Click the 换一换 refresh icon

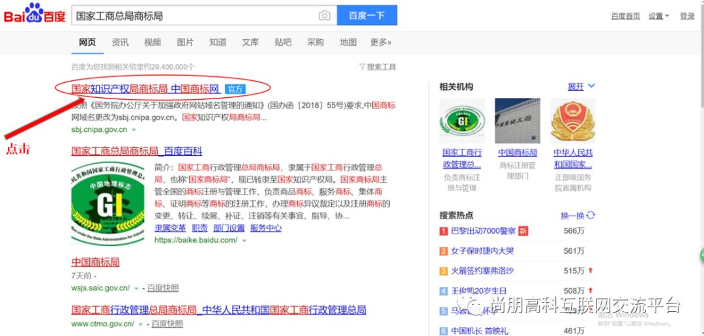[591, 215]
